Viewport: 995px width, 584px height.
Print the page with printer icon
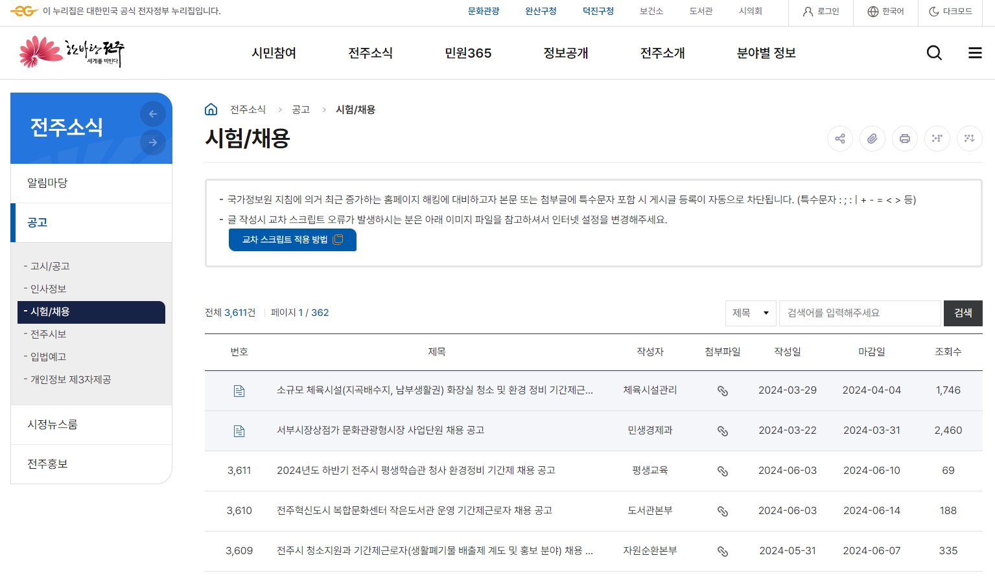point(905,139)
